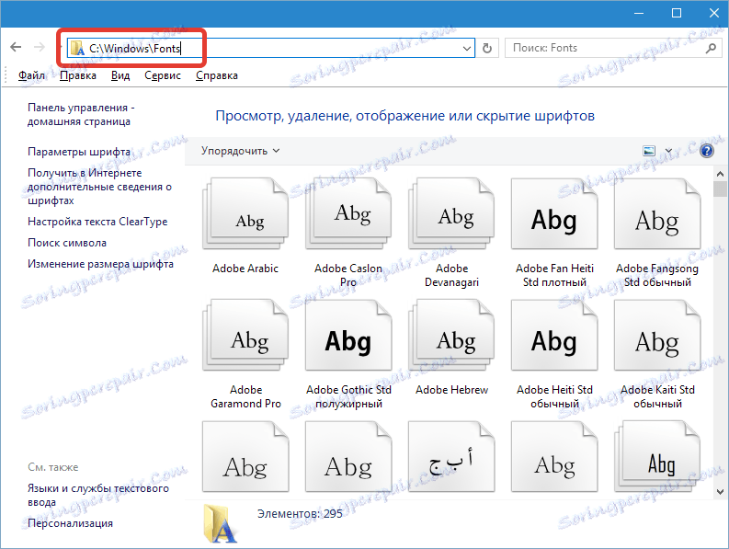Click the Adobe Hebrew font name
This screenshot has width=729, height=549.
coord(452,390)
